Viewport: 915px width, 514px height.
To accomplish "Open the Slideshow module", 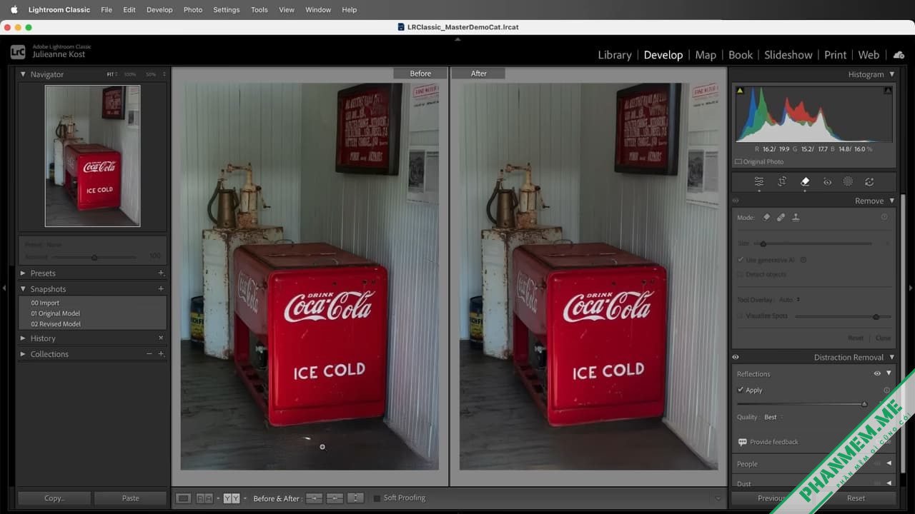I will pos(788,55).
